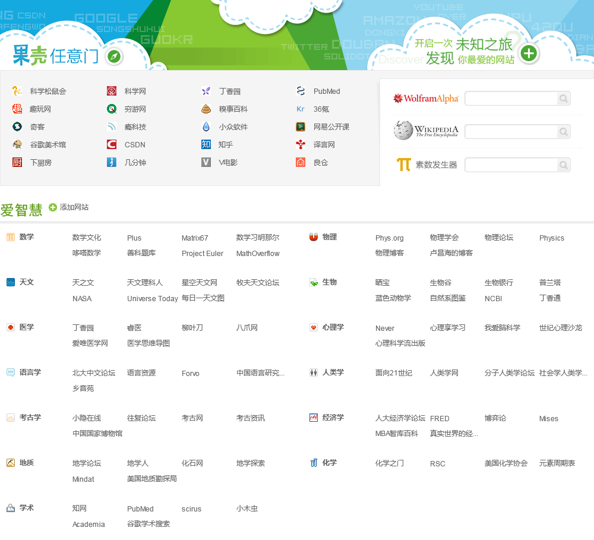This screenshot has width=594, height=540.
Task: Click the 谷歌美术馆 palette icon
Action: (x=17, y=144)
